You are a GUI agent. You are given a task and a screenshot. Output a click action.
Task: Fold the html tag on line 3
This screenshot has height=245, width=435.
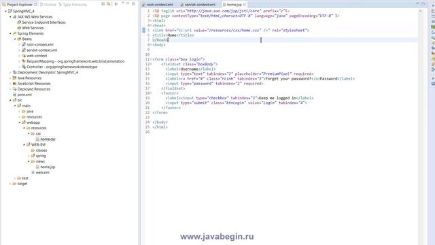(150, 20)
